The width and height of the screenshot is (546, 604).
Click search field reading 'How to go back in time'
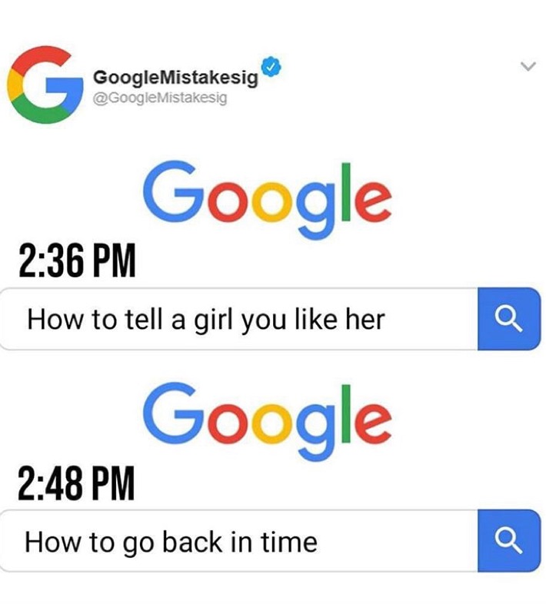[239, 541]
